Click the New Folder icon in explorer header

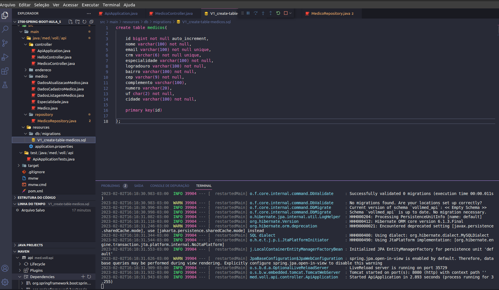pos(77,22)
